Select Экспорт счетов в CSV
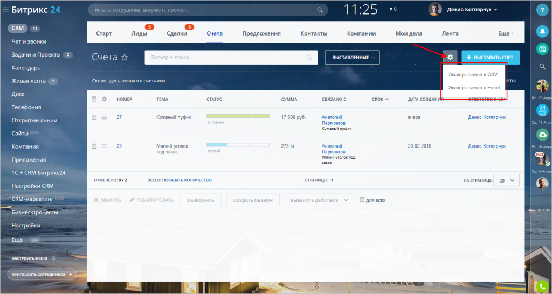Viewport: 552px width, 294px height. pyautogui.click(x=473, y=74)
